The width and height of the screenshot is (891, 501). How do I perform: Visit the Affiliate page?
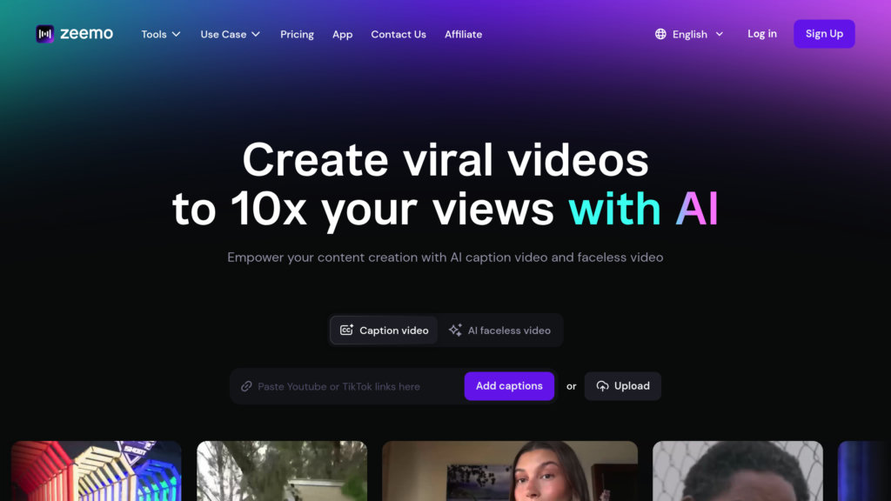[x=463, y=34]
